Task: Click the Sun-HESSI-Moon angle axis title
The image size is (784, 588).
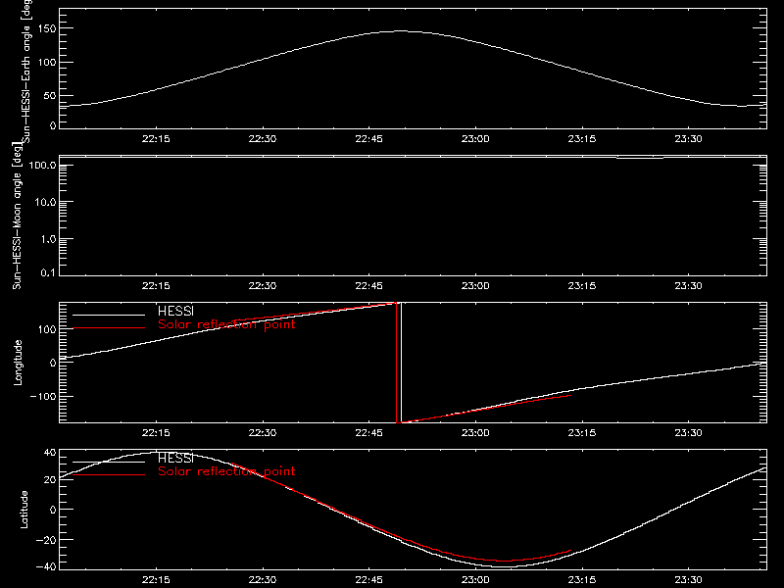Action: [17, 217]
